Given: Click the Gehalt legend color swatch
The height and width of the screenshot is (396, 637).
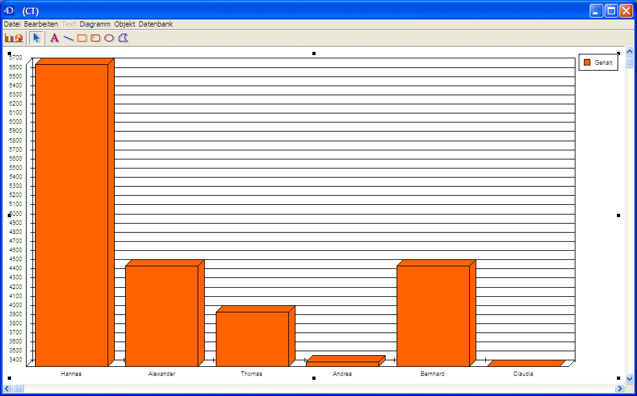Looking at the screenshot, I should [587, 62].
